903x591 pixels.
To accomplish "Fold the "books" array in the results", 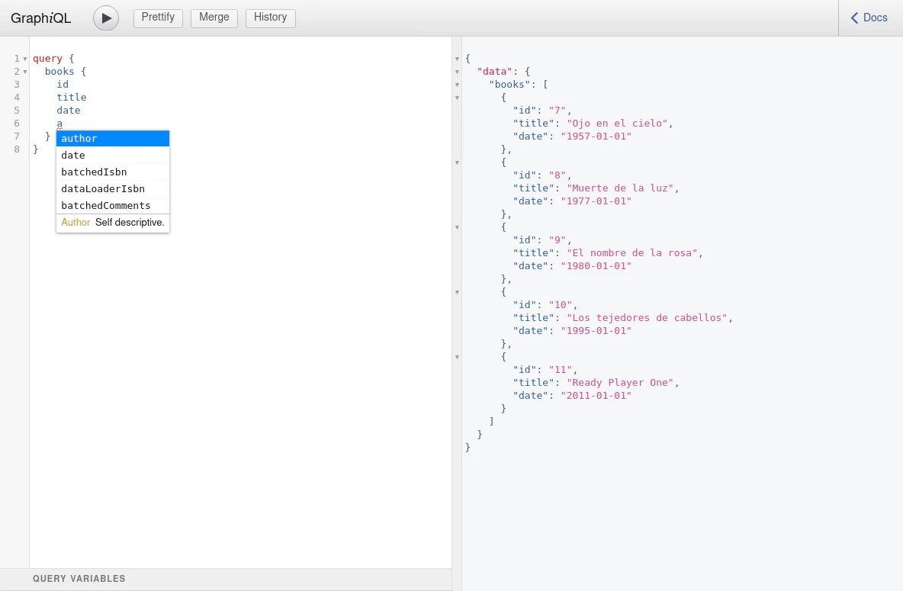I will coord(457,85).
